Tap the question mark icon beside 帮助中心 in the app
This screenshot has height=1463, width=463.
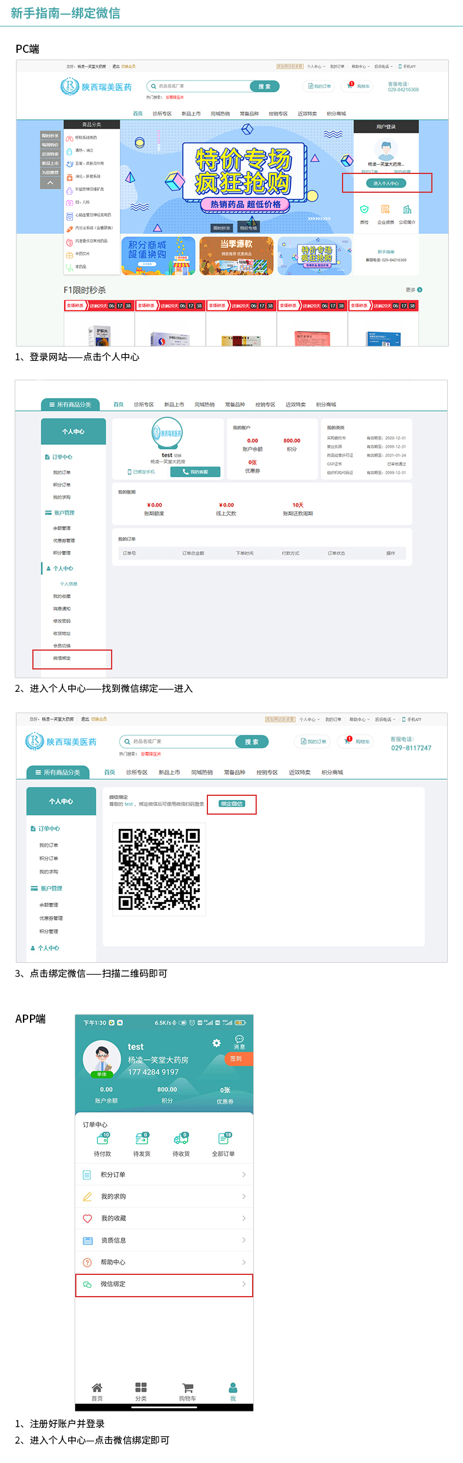[x=88, y=1262]
